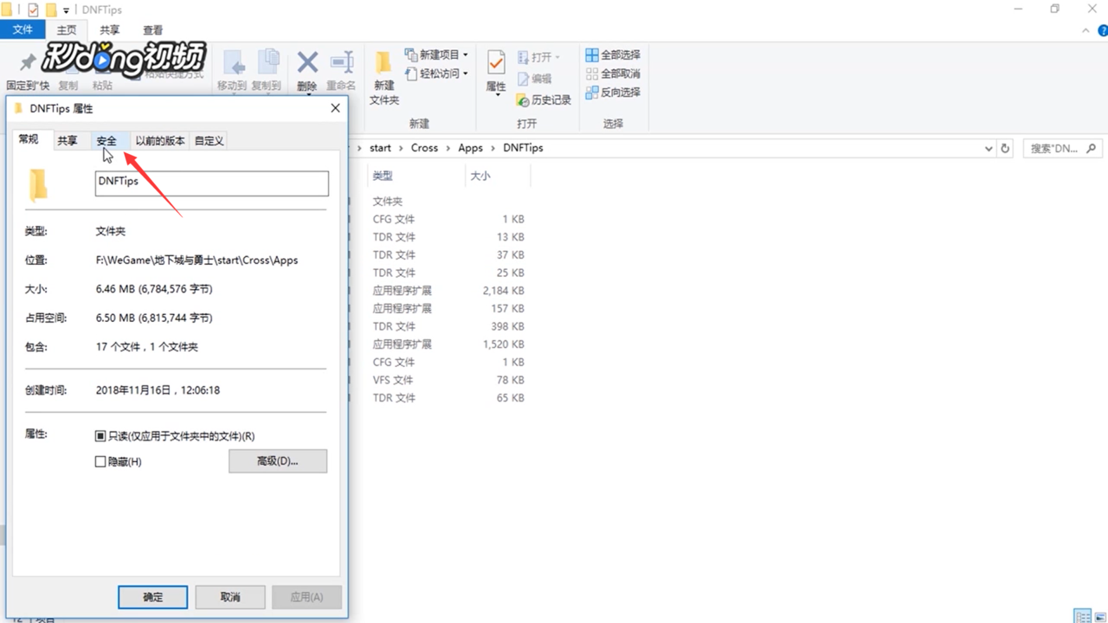Click the folder icon in the Properties dialog

(38, 185)
